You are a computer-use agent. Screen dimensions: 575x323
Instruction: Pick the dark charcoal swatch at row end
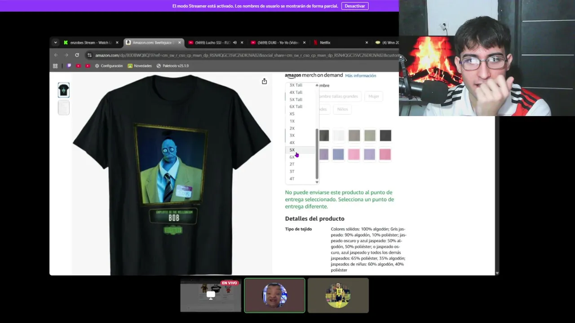pos(385,135)
